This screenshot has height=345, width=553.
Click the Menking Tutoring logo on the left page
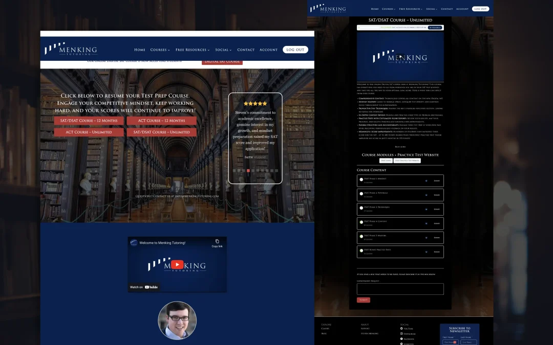(x=71, y=49)
